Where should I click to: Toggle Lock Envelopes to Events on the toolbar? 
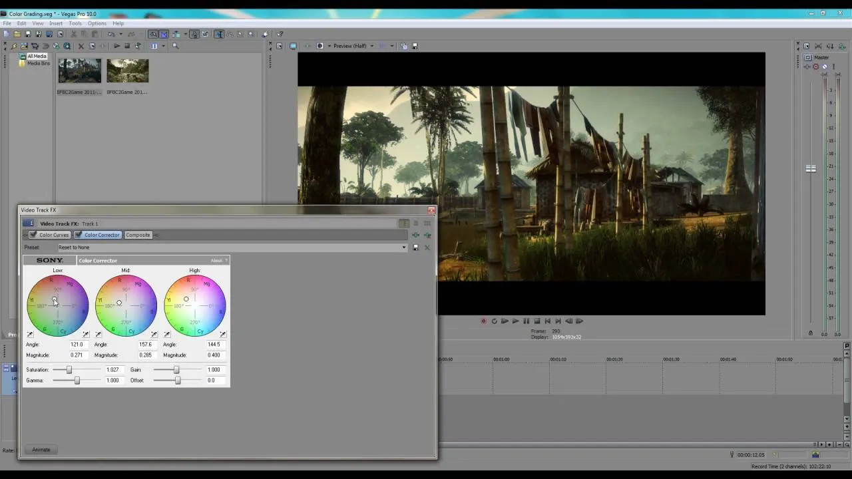coord(194,34)
